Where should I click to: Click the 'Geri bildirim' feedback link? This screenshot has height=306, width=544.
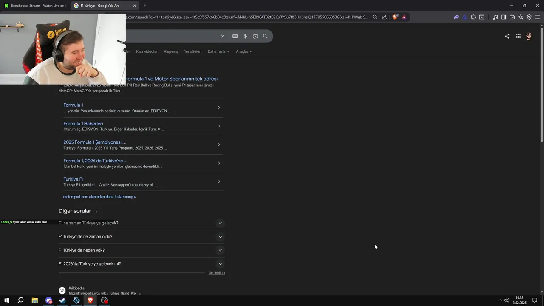coord(217,273)
